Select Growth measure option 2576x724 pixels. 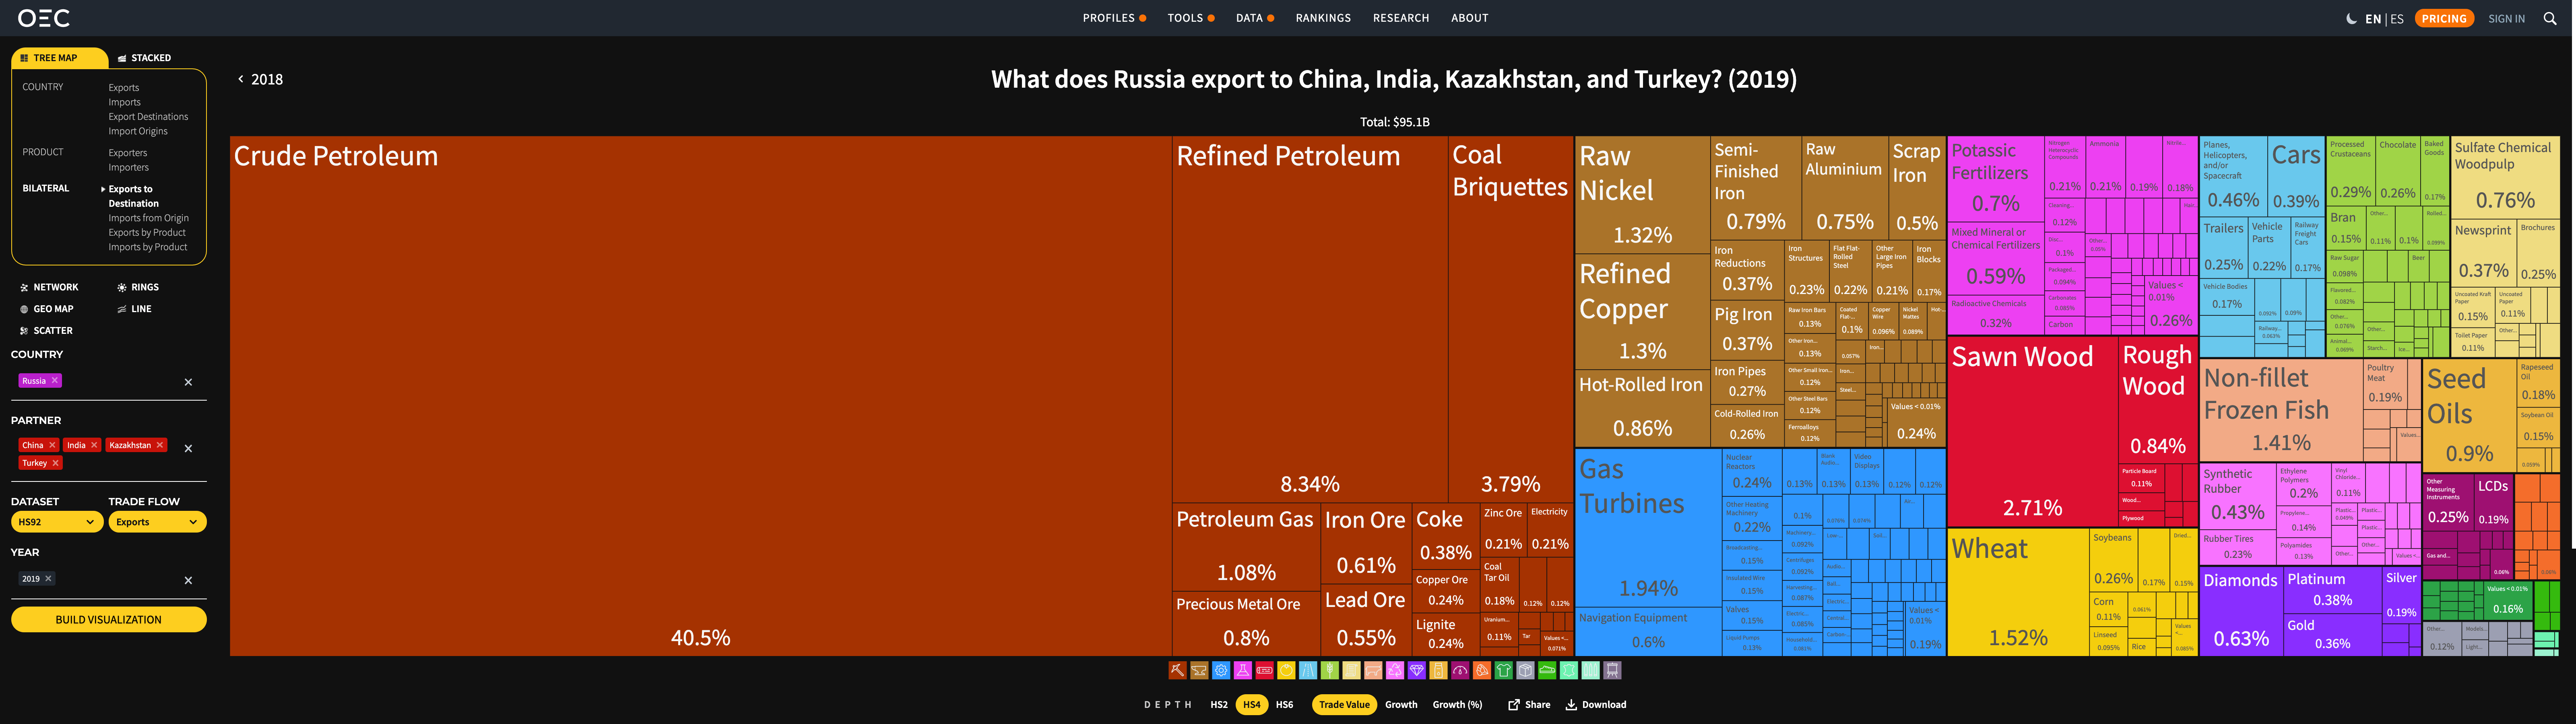(x=1401, y=705)
